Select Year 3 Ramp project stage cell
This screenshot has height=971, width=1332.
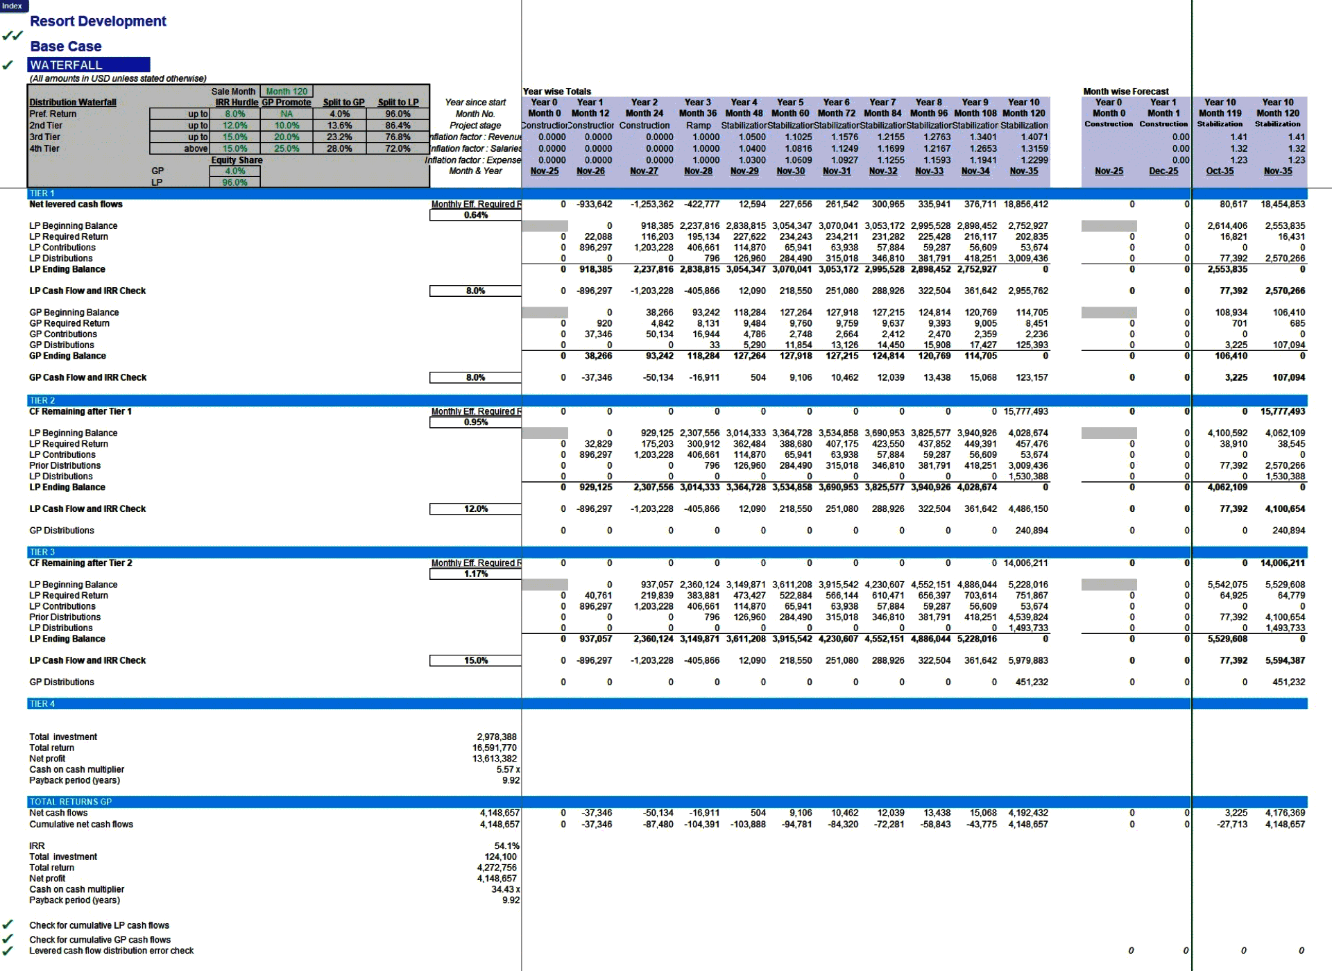tap(699, 126)
